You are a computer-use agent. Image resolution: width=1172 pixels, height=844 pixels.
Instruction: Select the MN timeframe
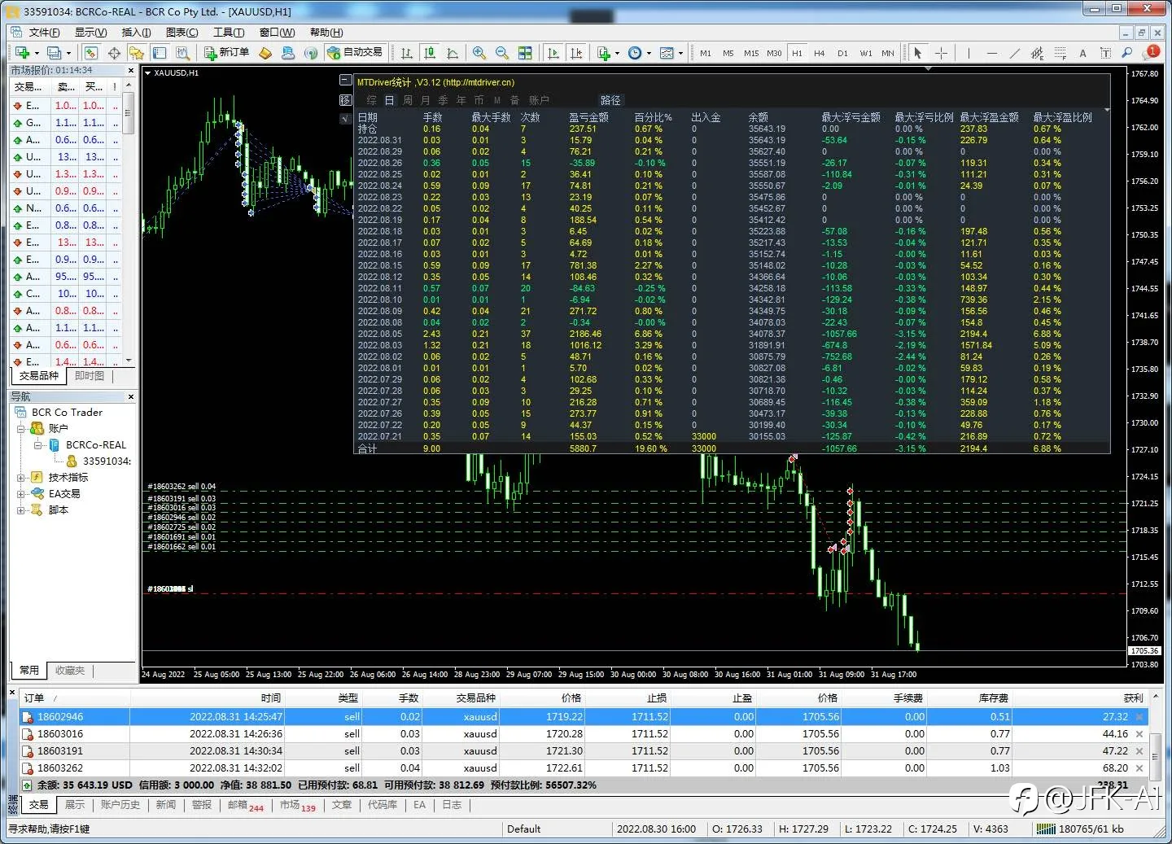(x=888, y=53)
